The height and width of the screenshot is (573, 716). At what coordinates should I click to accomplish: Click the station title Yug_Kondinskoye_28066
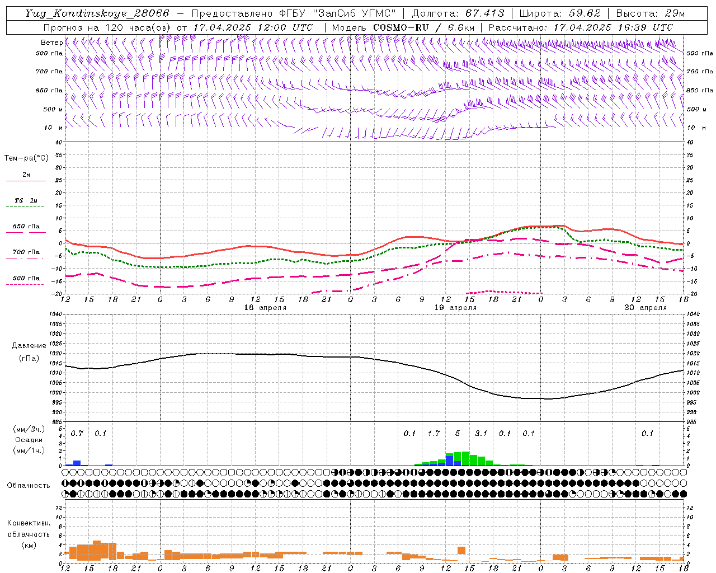[97, 13]
